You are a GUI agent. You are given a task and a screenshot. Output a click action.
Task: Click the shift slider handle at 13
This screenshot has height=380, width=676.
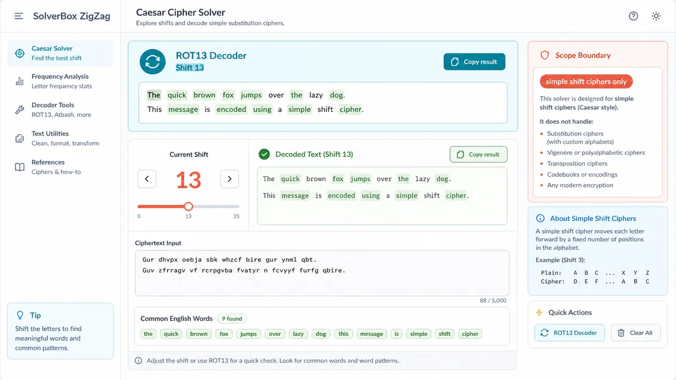click(x=189, y=207)
